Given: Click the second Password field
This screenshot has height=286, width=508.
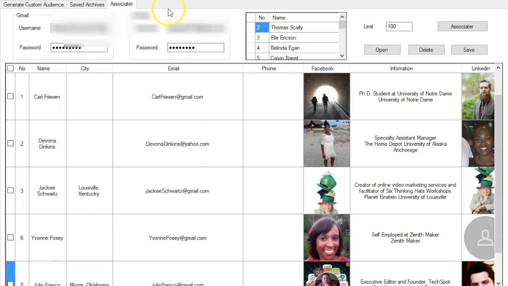Looking at the screenshot, I should [196, 47].
